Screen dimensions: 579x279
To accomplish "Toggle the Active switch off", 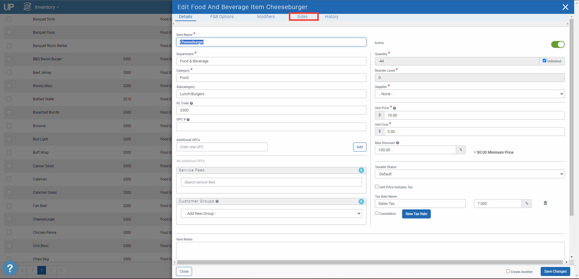I will tap(558, 44).
